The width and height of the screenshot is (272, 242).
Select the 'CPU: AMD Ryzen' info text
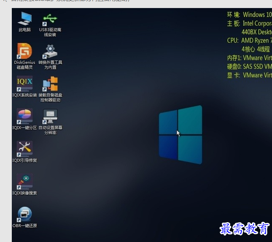click(x=250, y=41)
